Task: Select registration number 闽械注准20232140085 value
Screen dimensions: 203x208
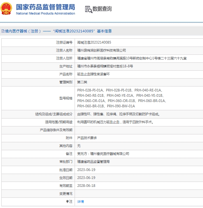Action: coord(94,43)
